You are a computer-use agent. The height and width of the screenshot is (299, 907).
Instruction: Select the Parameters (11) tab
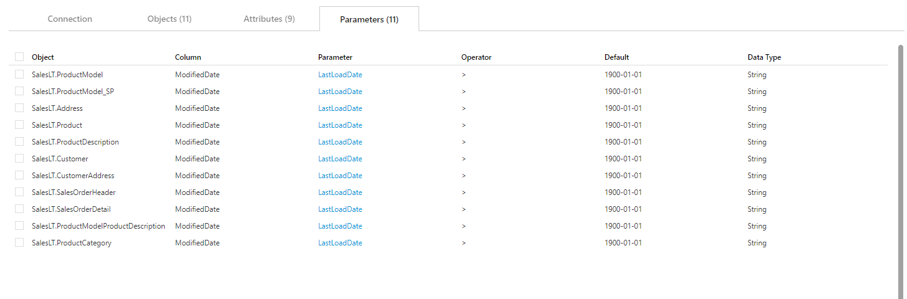coord(369,19)
